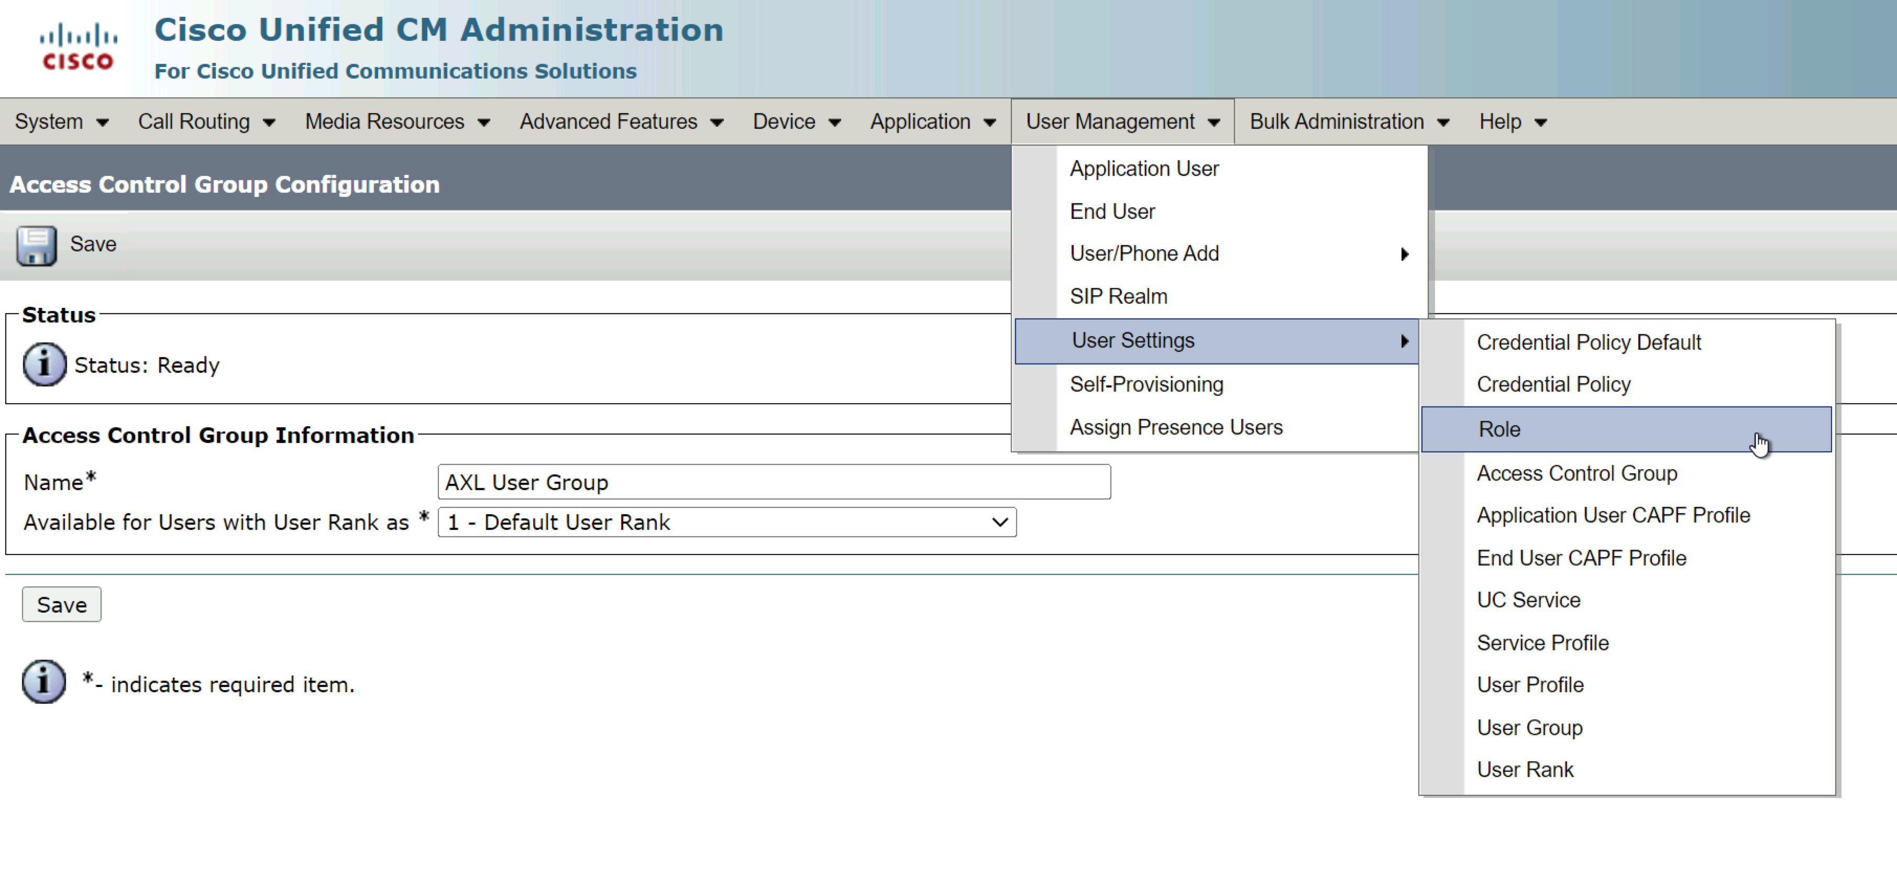This screenshot has width=1897, height=887.
Task: Click the Status info icon
Action: 44,363
